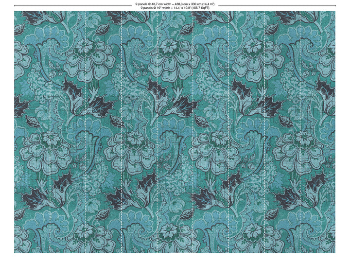The width and height of the screenshot is (350, 264).
Task: Select the first wallpaper panel from left
Action: [x=32, y=131]
